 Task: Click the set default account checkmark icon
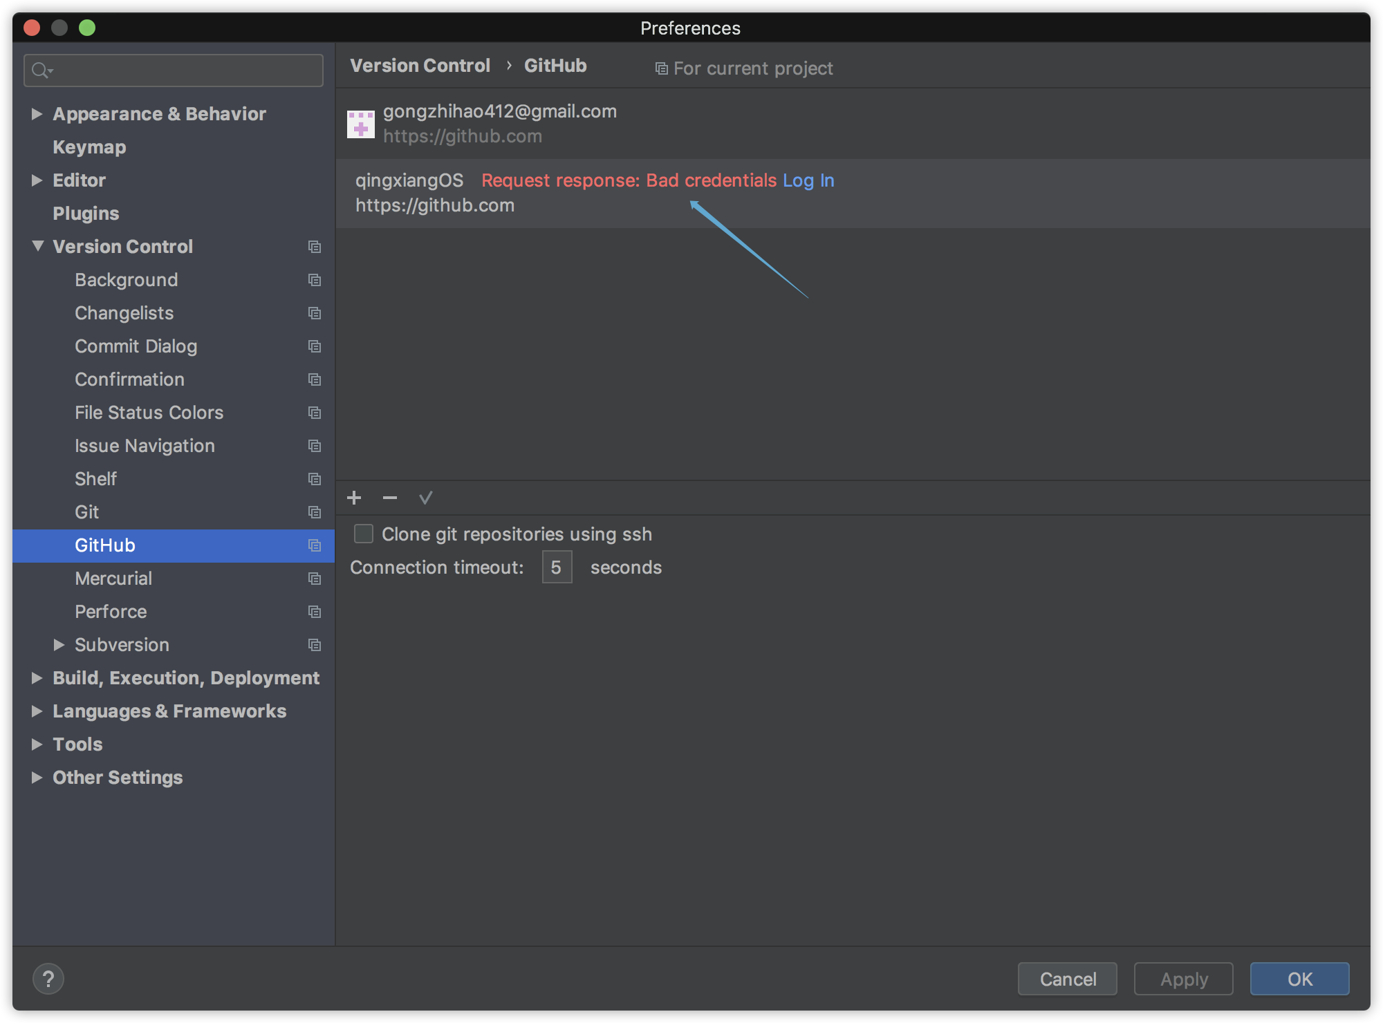(426, 498)
